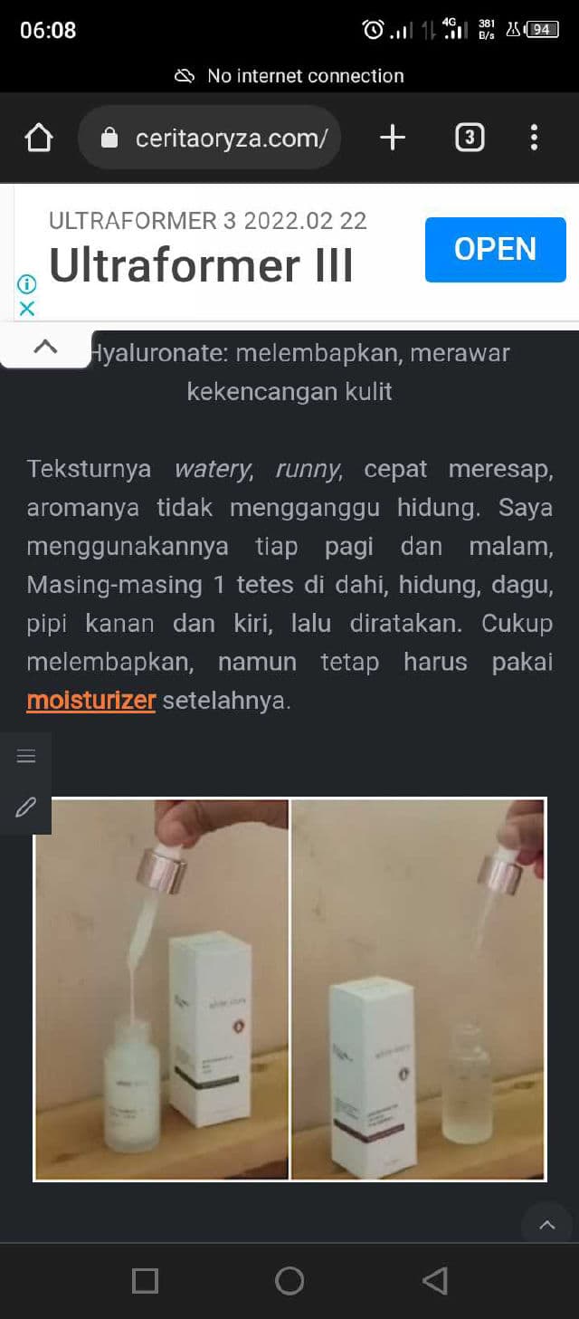
Task: Open the left serum dropper photo
Action: point(162,989)
